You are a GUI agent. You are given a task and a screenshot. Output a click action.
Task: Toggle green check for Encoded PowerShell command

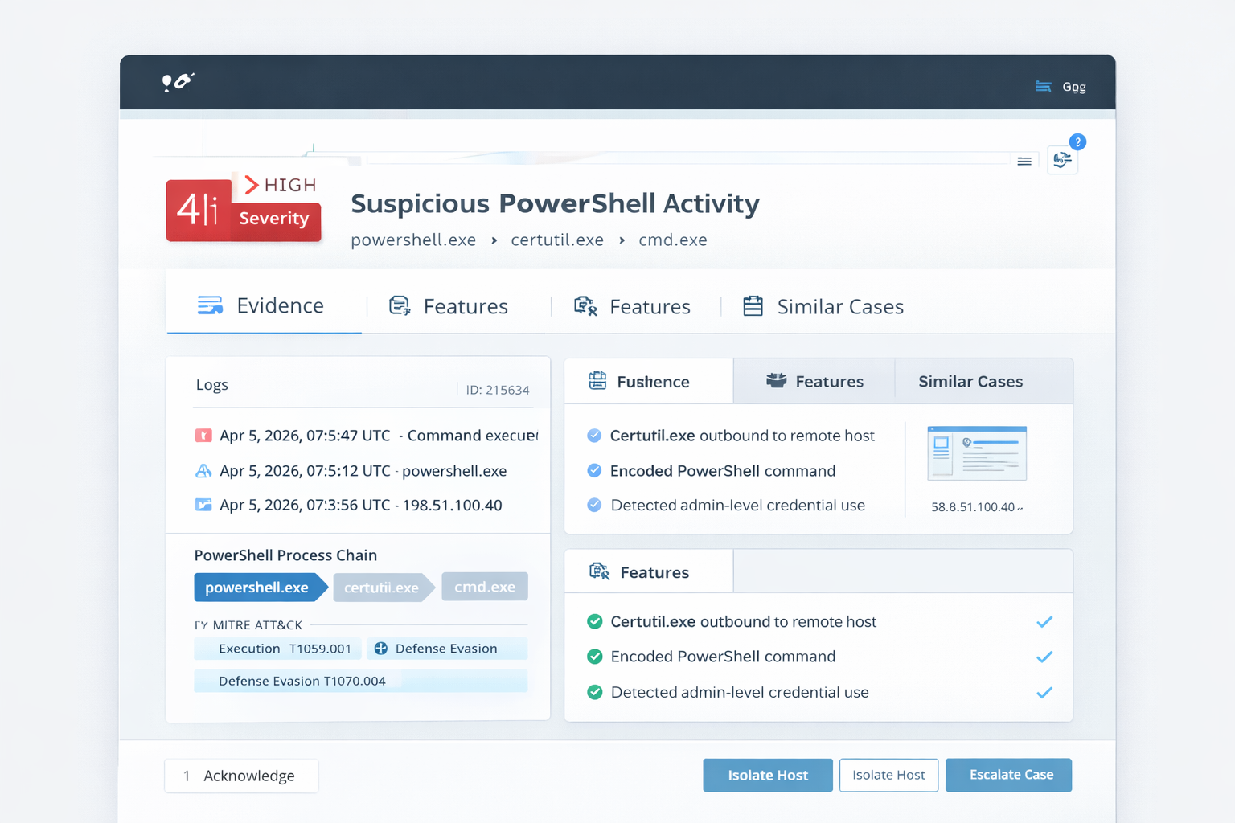595,657
